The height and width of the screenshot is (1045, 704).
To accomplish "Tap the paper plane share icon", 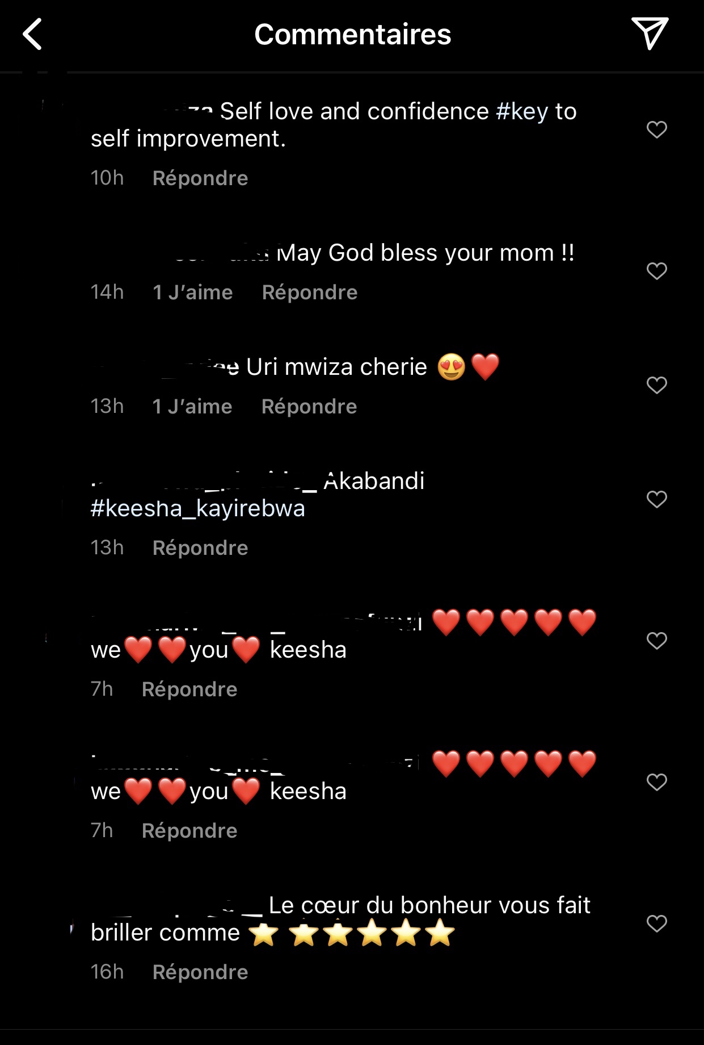I will tap(650, 33).
